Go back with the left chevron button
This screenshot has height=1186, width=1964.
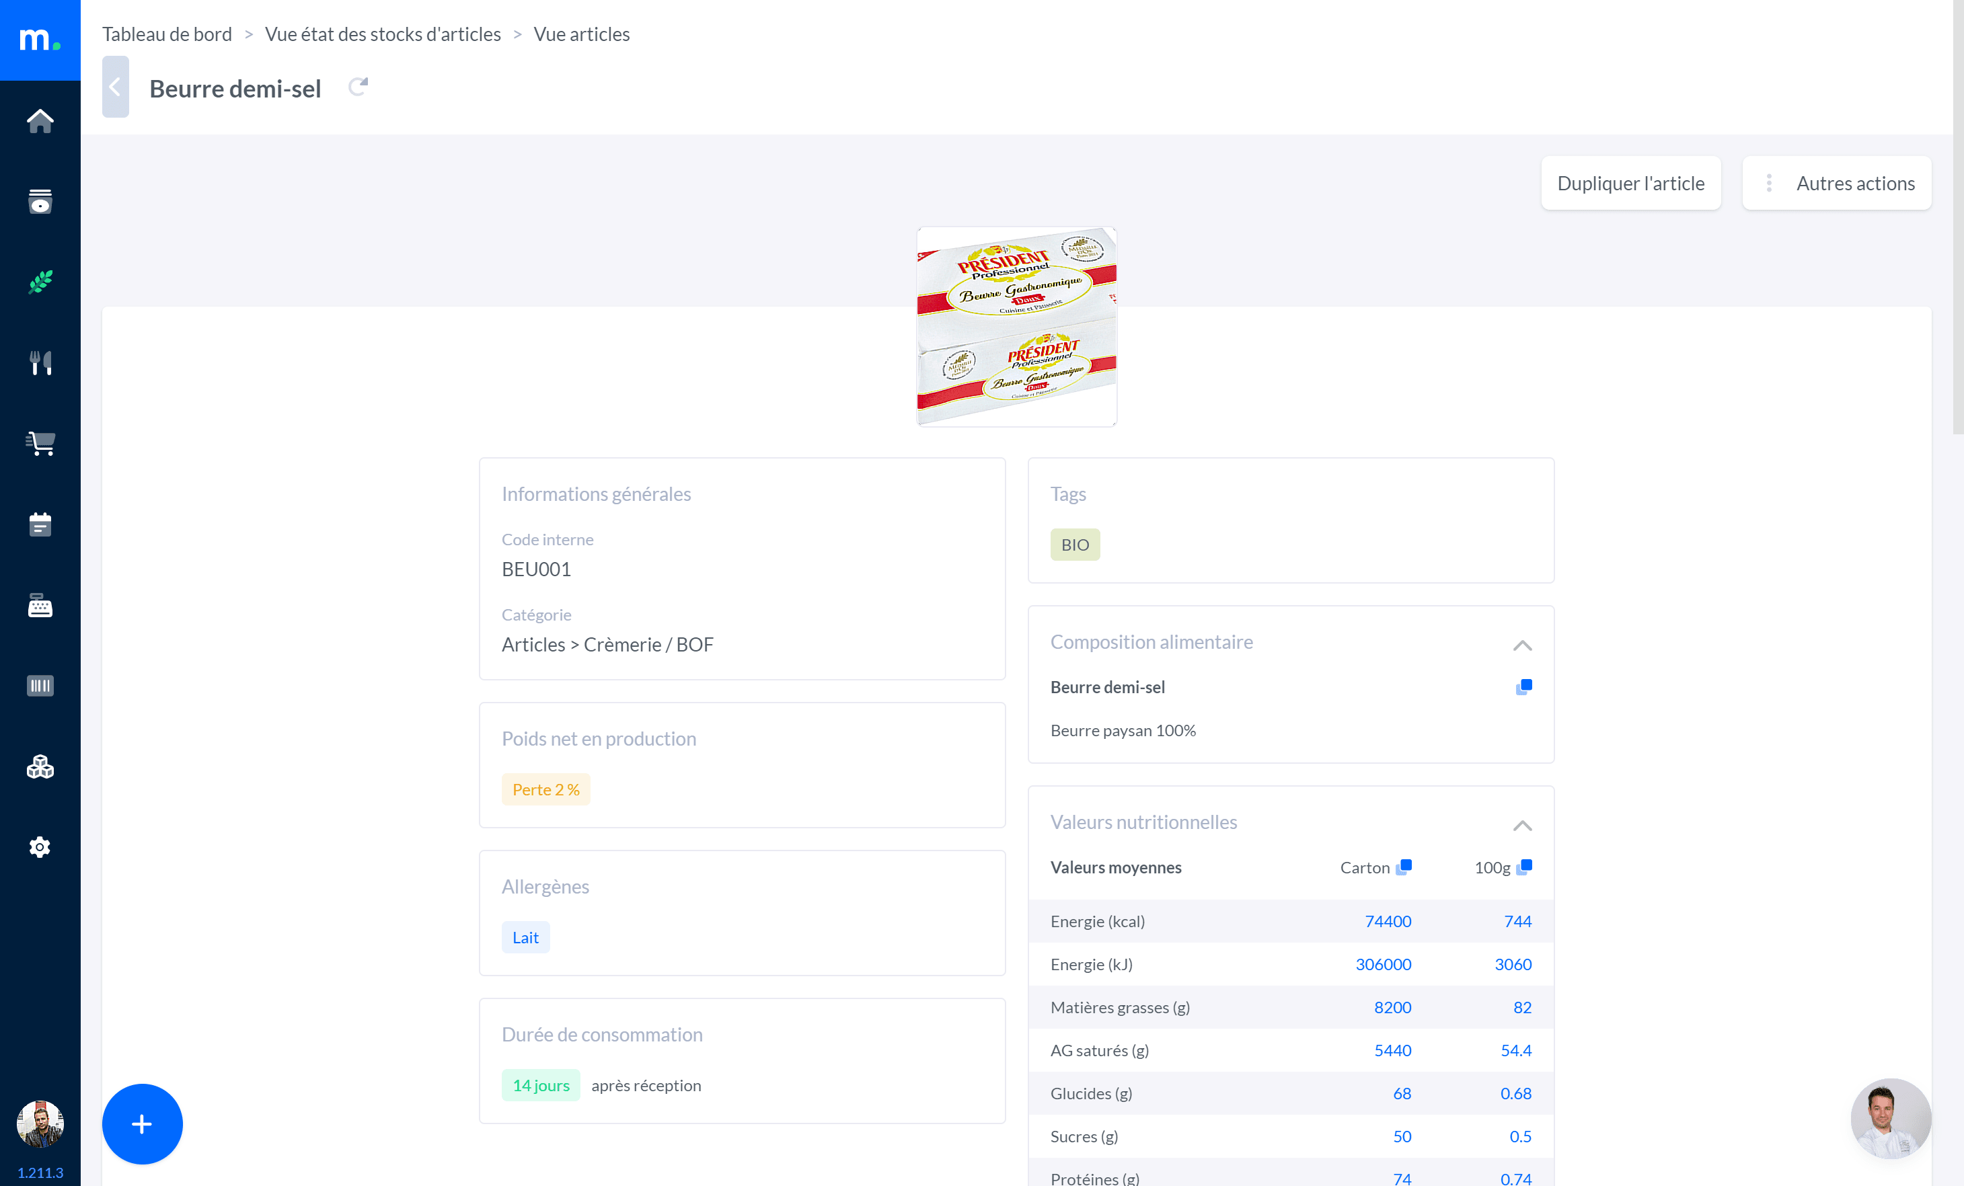click(x=115, y=87)
